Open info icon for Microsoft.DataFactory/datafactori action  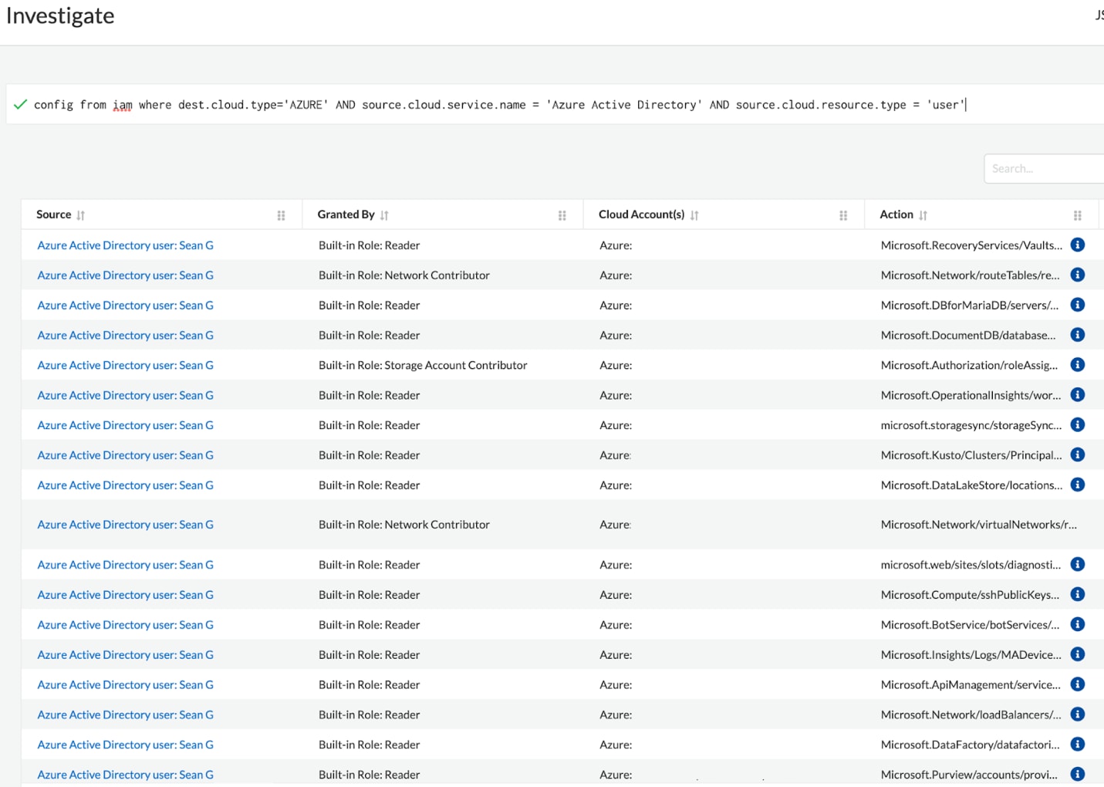pyautogui.click(x=1078, y=745)
